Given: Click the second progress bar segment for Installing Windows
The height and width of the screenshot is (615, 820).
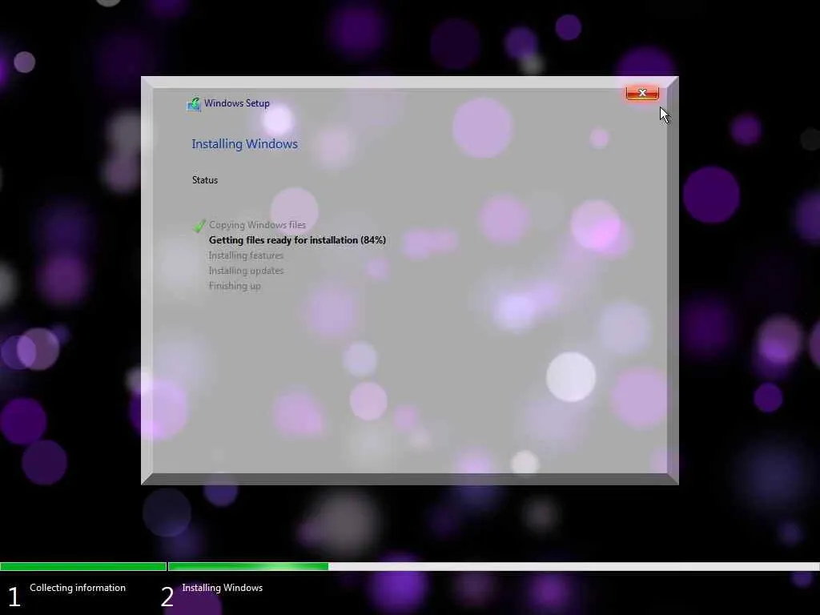Looking at the screenshot, I should coord(493,566).
